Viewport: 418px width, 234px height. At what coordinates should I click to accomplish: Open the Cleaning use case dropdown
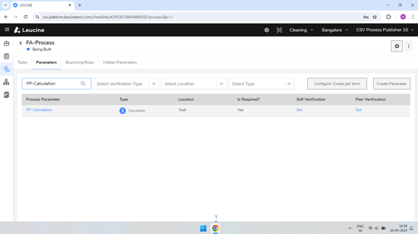[x=301, y=30]
